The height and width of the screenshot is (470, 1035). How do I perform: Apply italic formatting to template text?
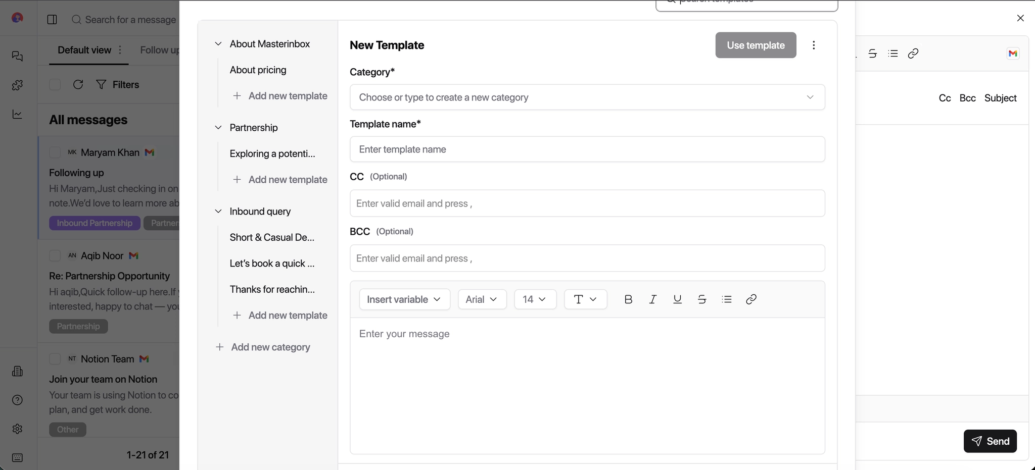click(652, 299)
